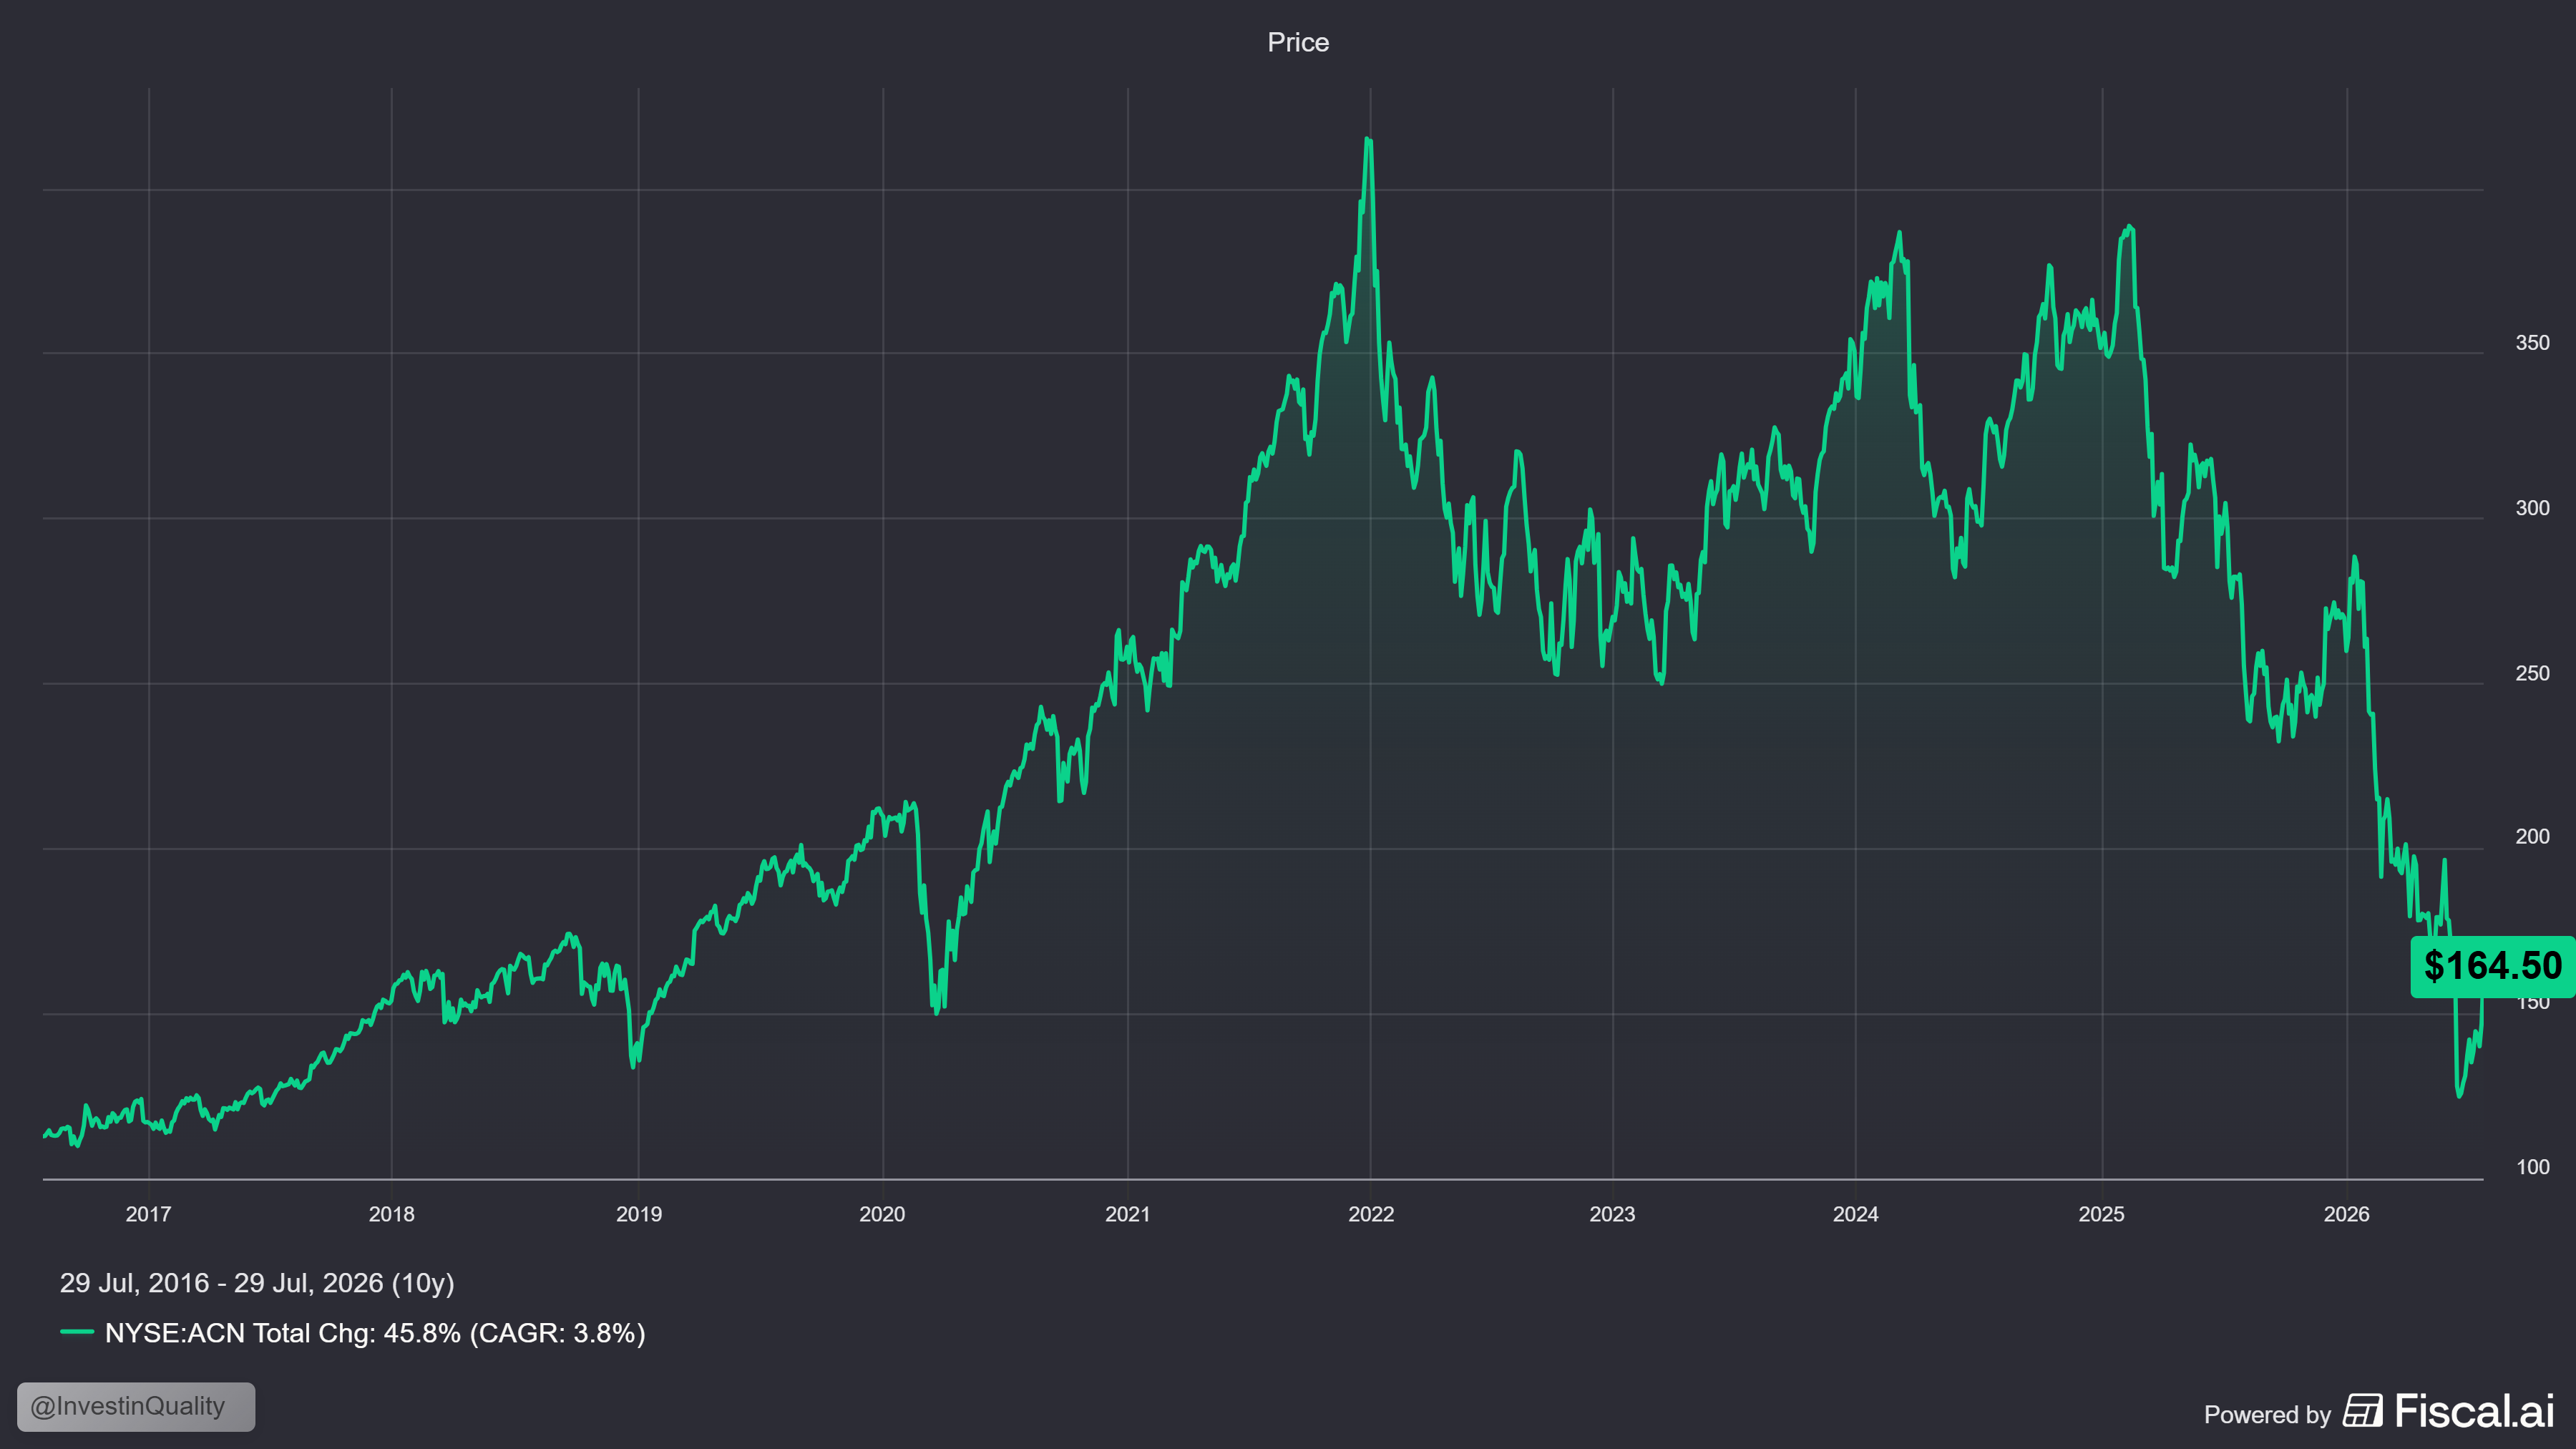Click the 2024 x-axis label
This screenshot has height=1449, width=2576.
coord(1856,1214)
